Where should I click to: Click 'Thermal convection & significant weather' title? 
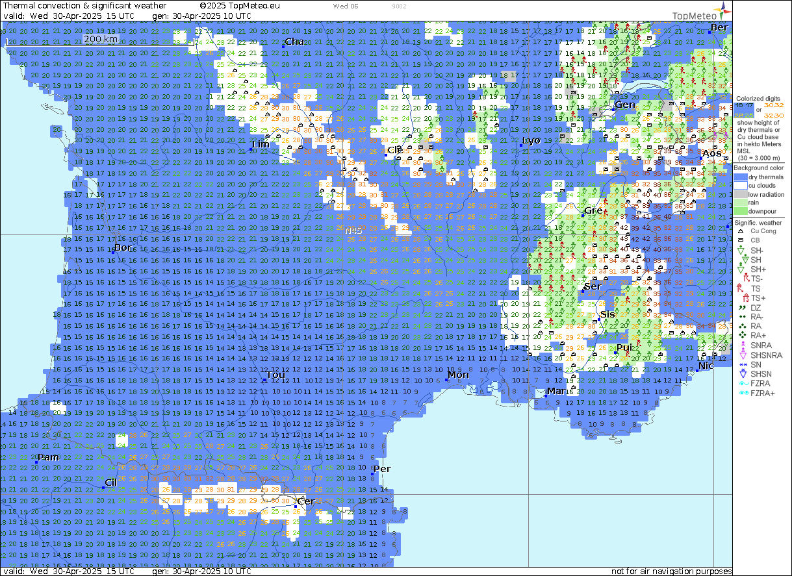[84, 5]
